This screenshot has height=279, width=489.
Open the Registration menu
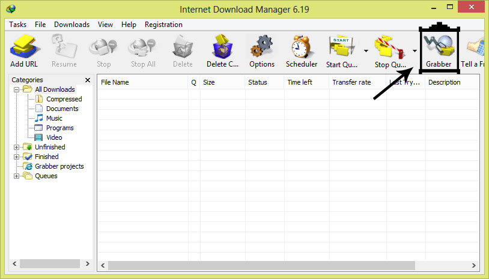pyautogui.click(x=163, y=25)
